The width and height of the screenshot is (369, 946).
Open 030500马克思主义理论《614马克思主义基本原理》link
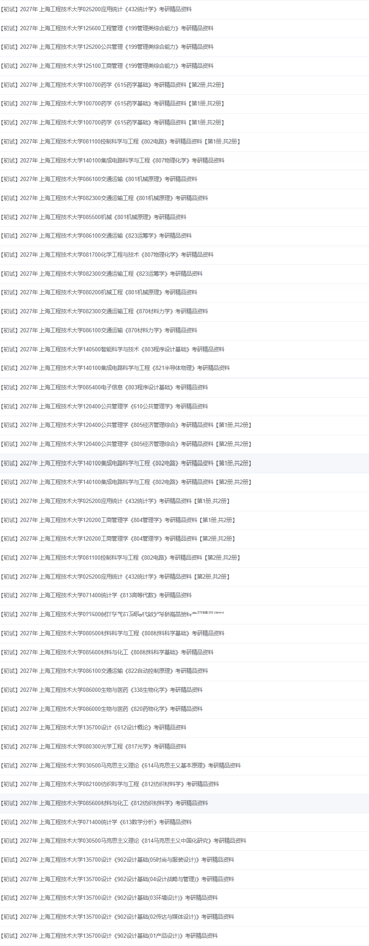coord(121,765)
